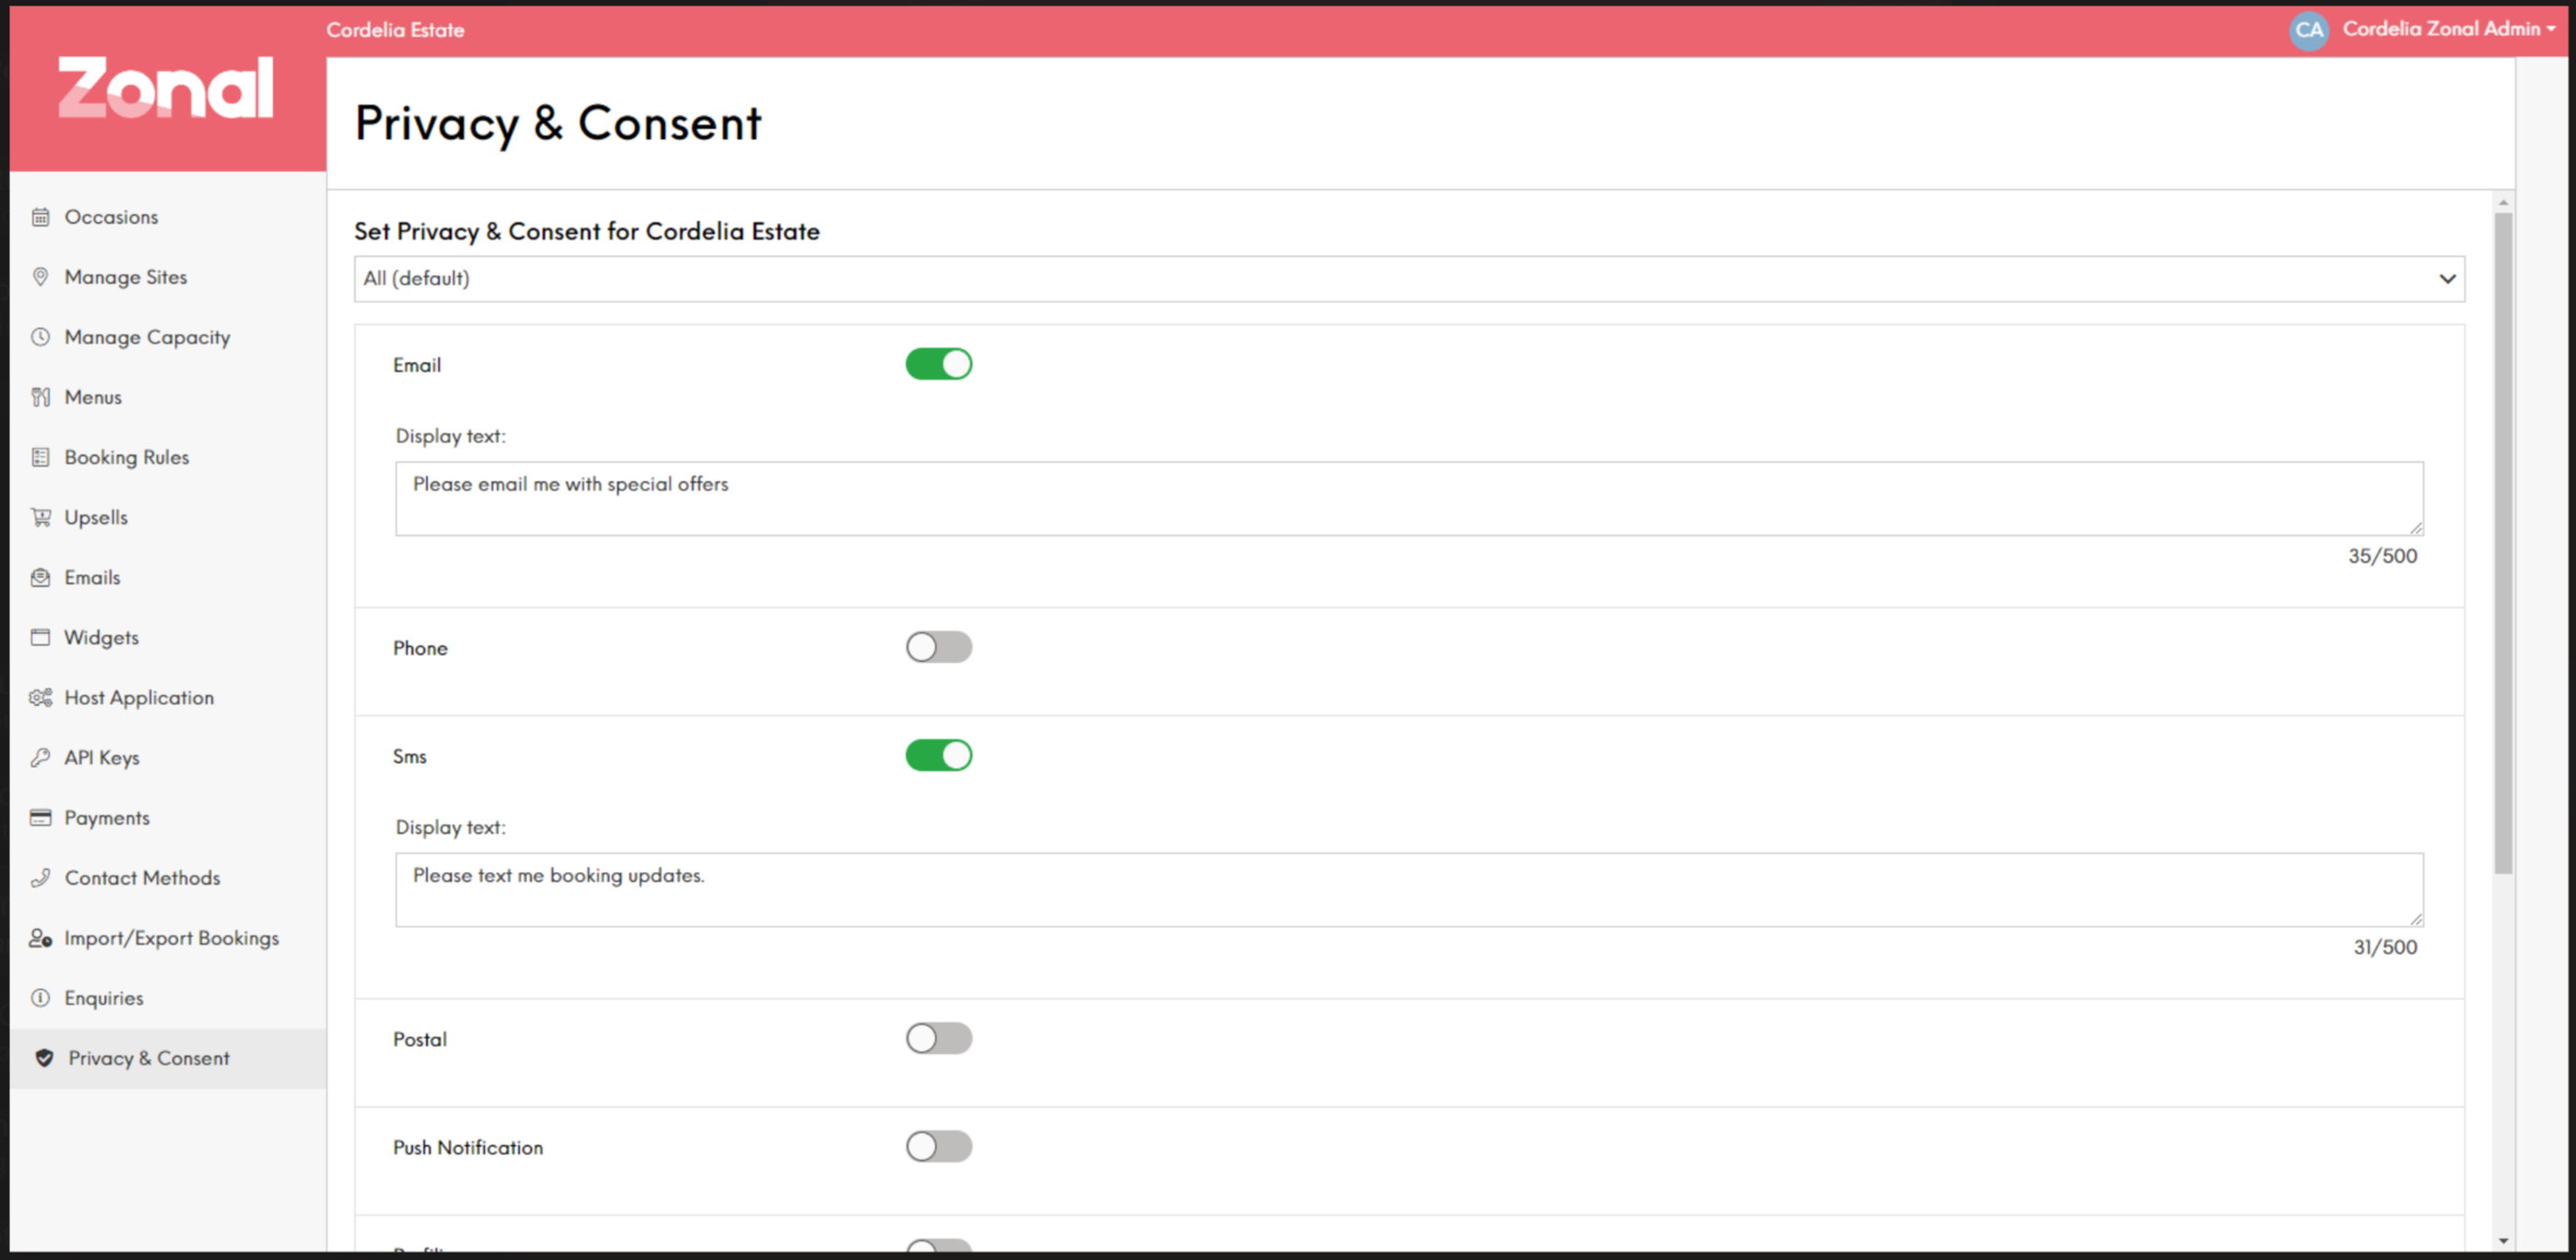Click in the Sms display text box
Image resolution: width=2576 pixels, height=1260 pixels.
[1408, 889]
